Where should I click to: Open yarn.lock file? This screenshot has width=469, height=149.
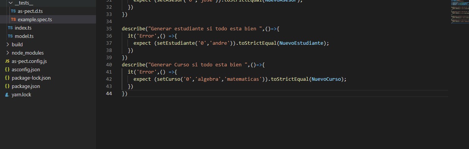tap(22, 94)
